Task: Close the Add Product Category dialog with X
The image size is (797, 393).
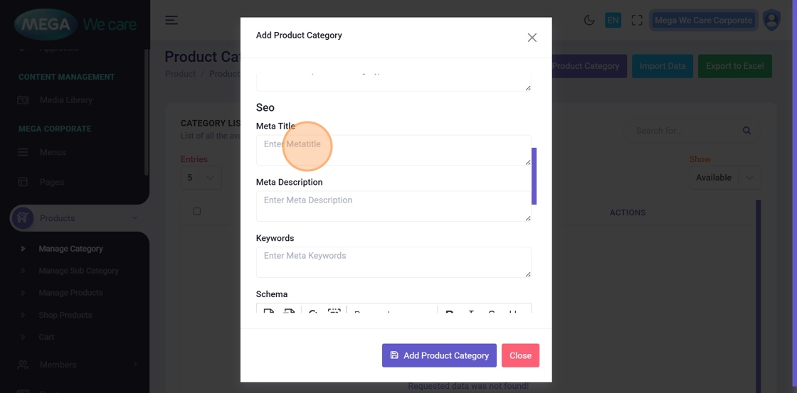Action: tap(532, 38)
